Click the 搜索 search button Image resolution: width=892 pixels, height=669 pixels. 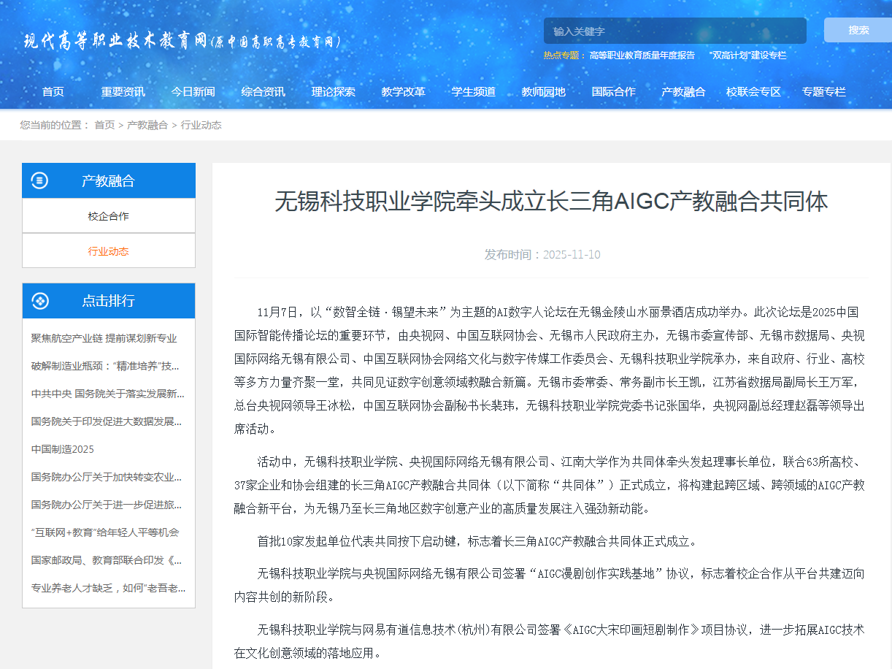click(x=858, y=30)
